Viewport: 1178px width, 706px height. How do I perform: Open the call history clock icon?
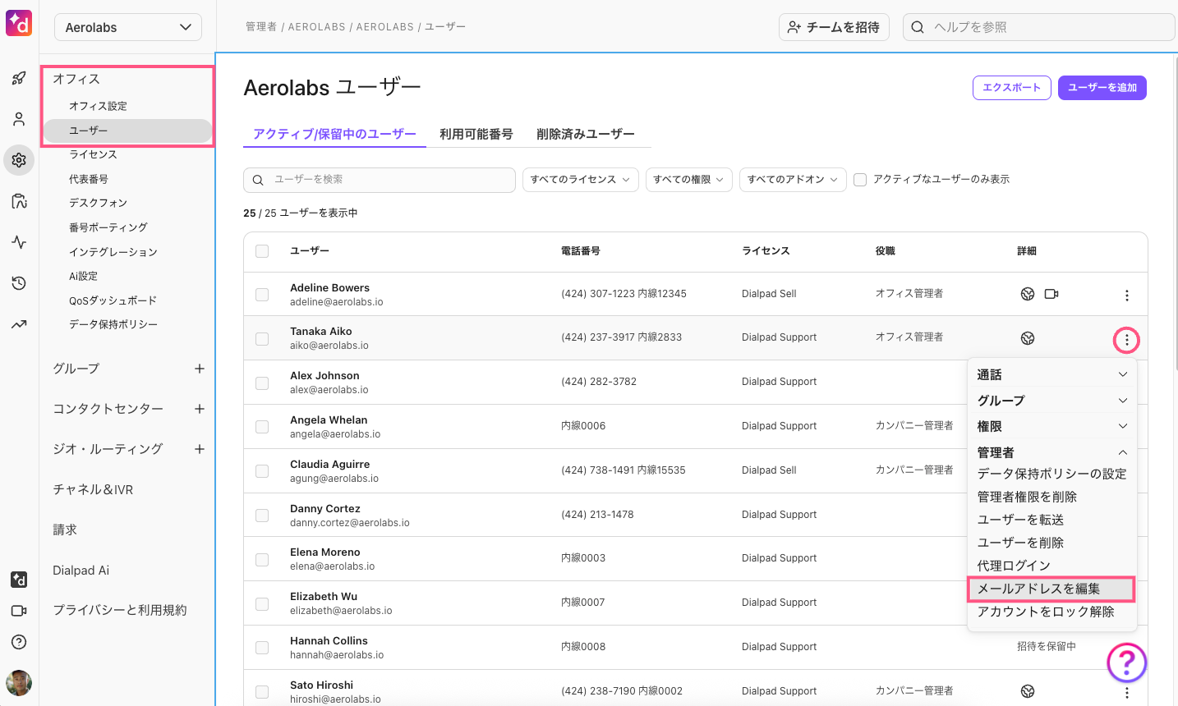tap(19, 283)
